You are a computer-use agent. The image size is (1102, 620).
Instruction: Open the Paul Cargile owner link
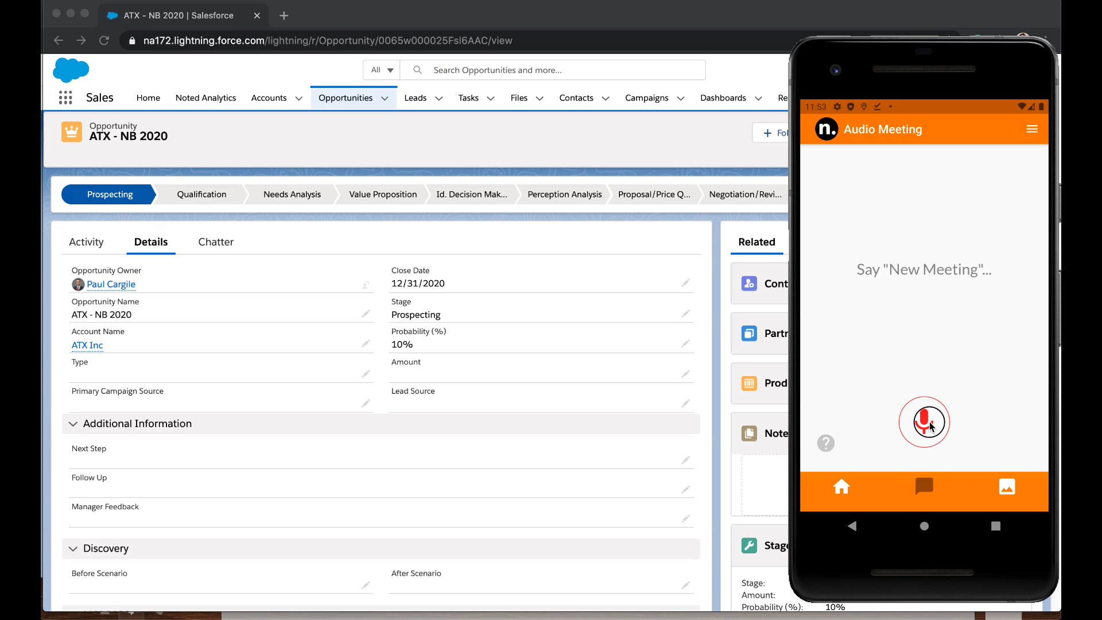pos(111,284)
